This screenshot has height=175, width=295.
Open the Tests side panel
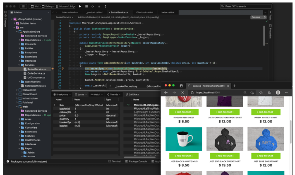270,15
